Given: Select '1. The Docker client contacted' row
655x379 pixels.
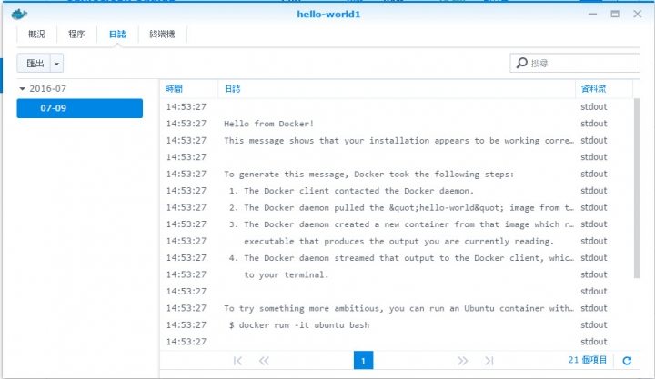Looking at the screenshot, I should point(397,191).
